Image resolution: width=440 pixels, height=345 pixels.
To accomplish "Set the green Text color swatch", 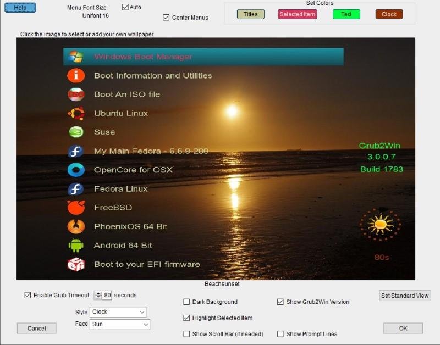I will pos(346,14).
